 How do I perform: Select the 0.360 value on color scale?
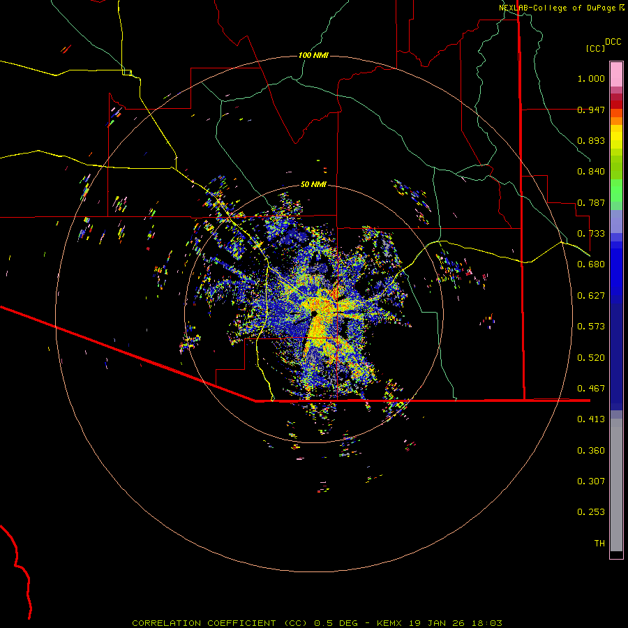point(591,451)
